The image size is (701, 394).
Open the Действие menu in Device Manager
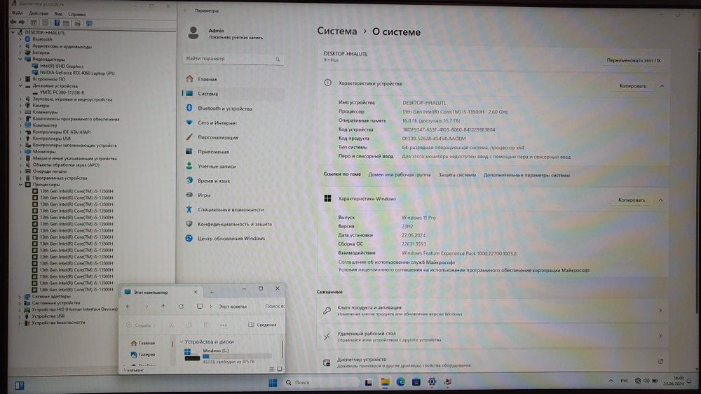tap(39, 13)
